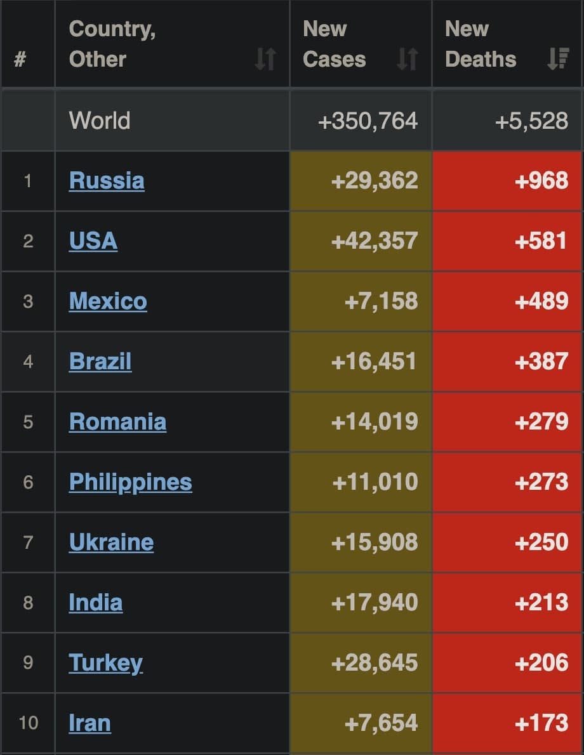Click the # rank column header
584x755 pixels.
pyautogui.click(x=20, y=60)
